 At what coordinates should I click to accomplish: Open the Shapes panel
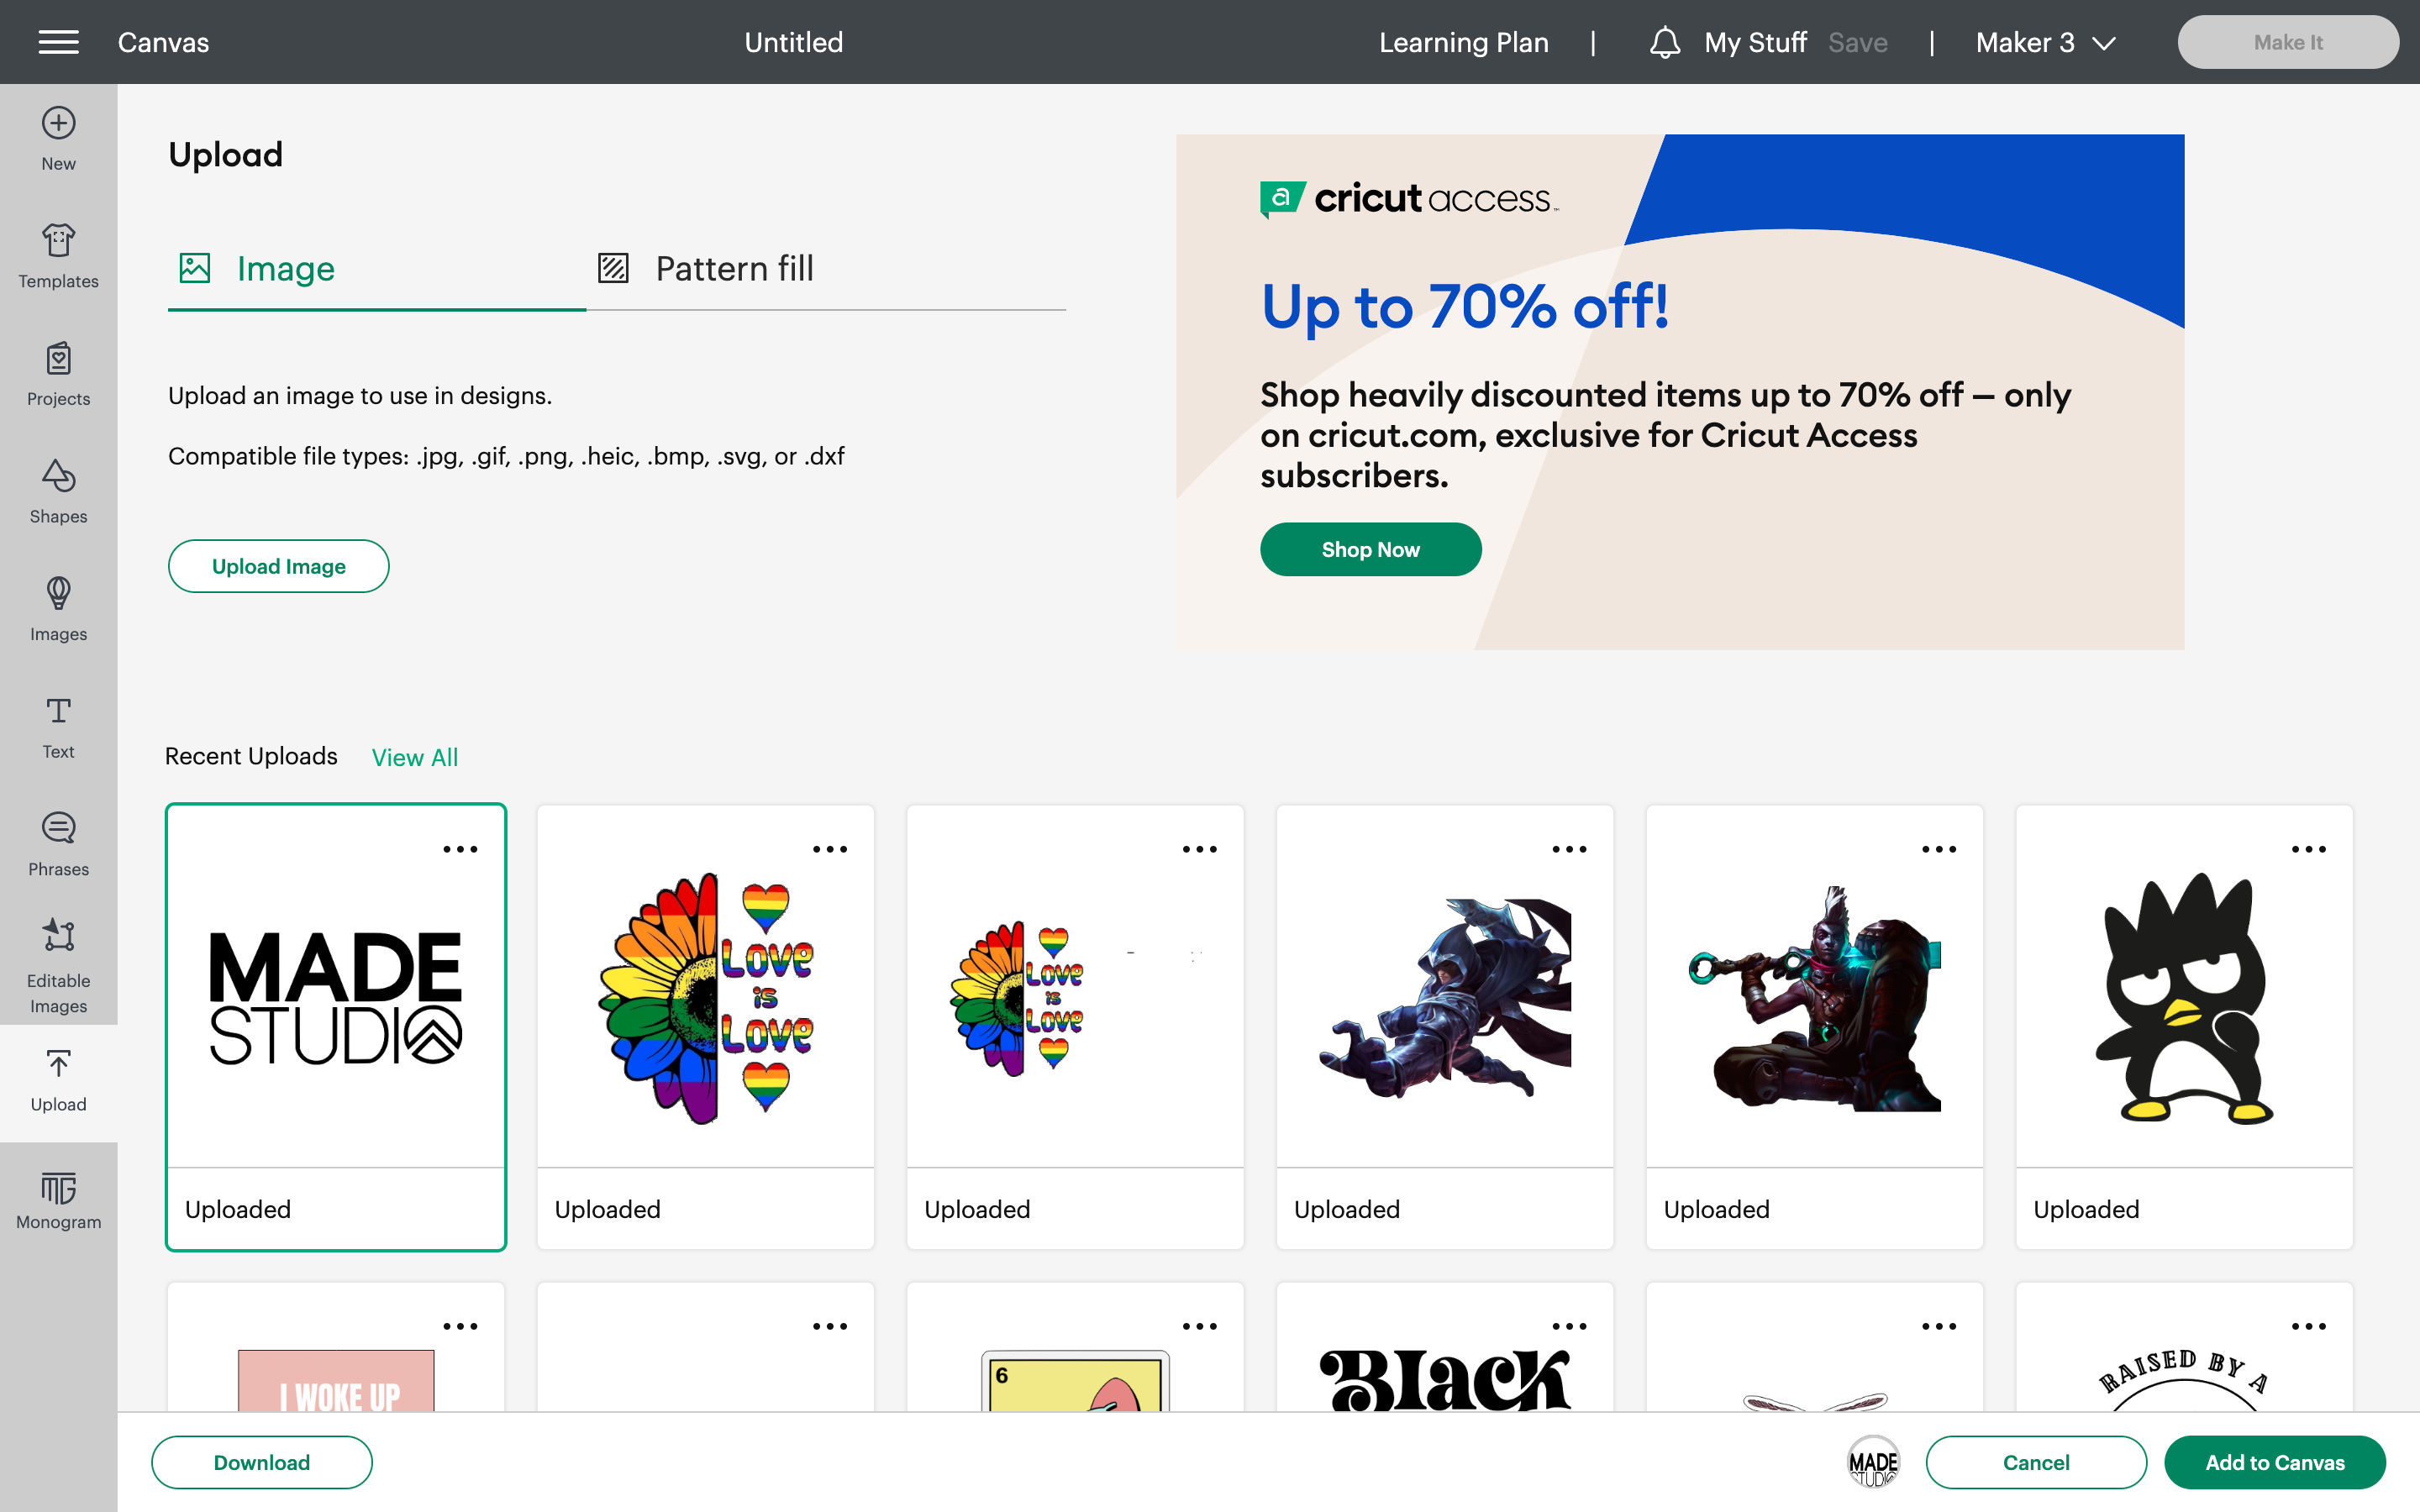coord(58,491)
